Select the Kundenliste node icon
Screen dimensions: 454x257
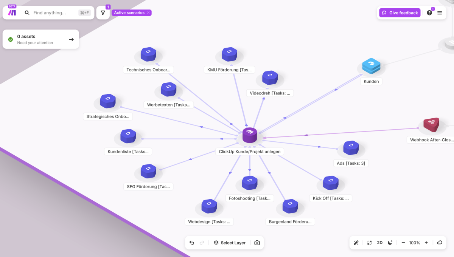[x=128, y=136]
